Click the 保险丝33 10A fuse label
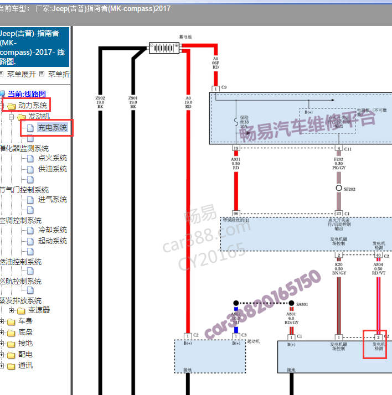392x395 pixels. coord(244,122)
